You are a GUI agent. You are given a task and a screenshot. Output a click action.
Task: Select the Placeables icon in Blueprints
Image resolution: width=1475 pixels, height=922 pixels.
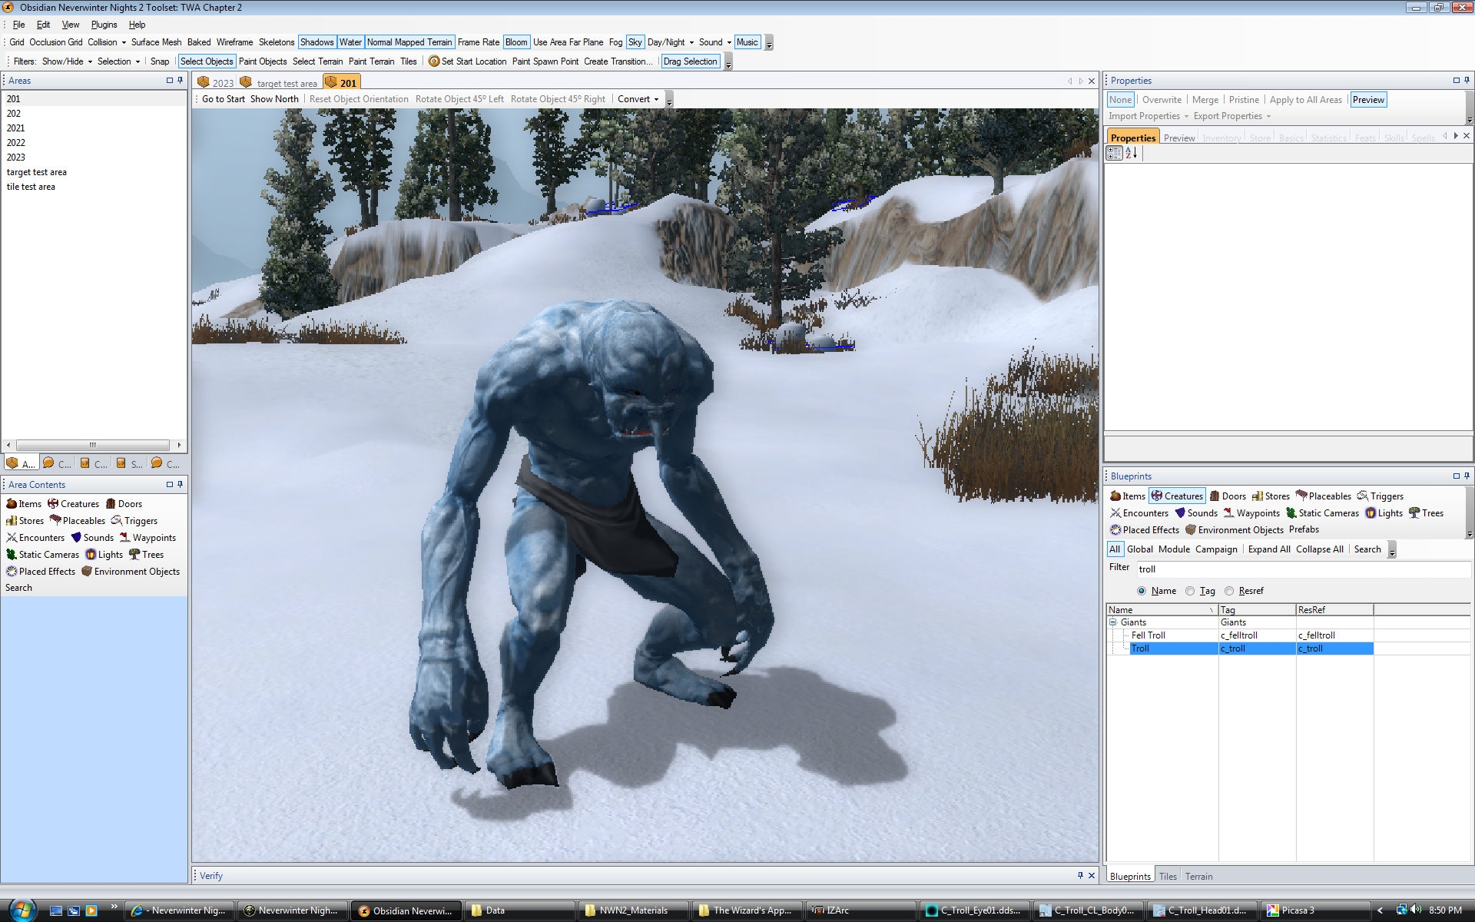coord(1301,496)
